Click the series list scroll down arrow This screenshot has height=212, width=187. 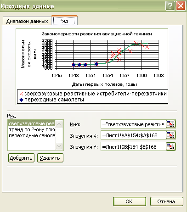pyautogui.click(x=59, y=146)
